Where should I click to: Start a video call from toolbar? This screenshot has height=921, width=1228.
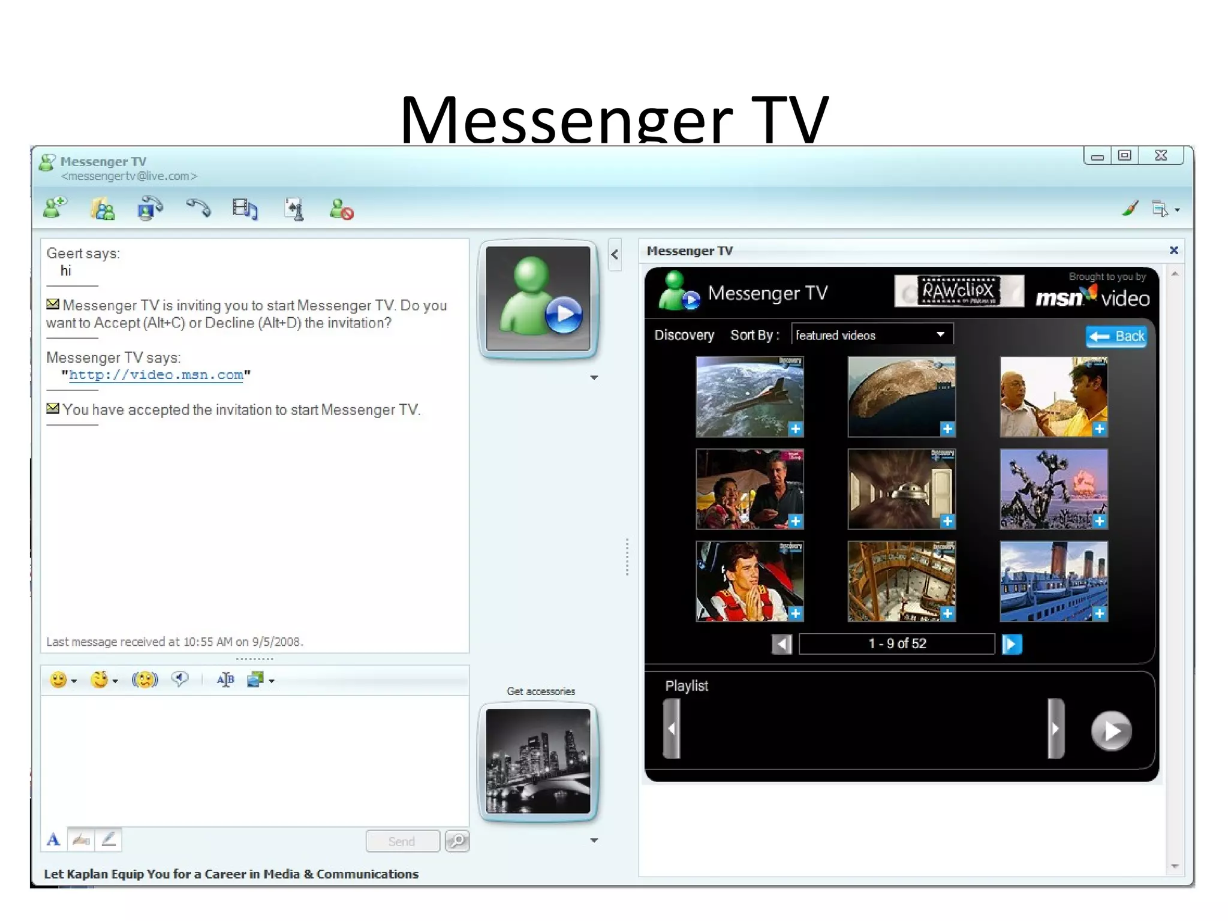click(150, 209)
